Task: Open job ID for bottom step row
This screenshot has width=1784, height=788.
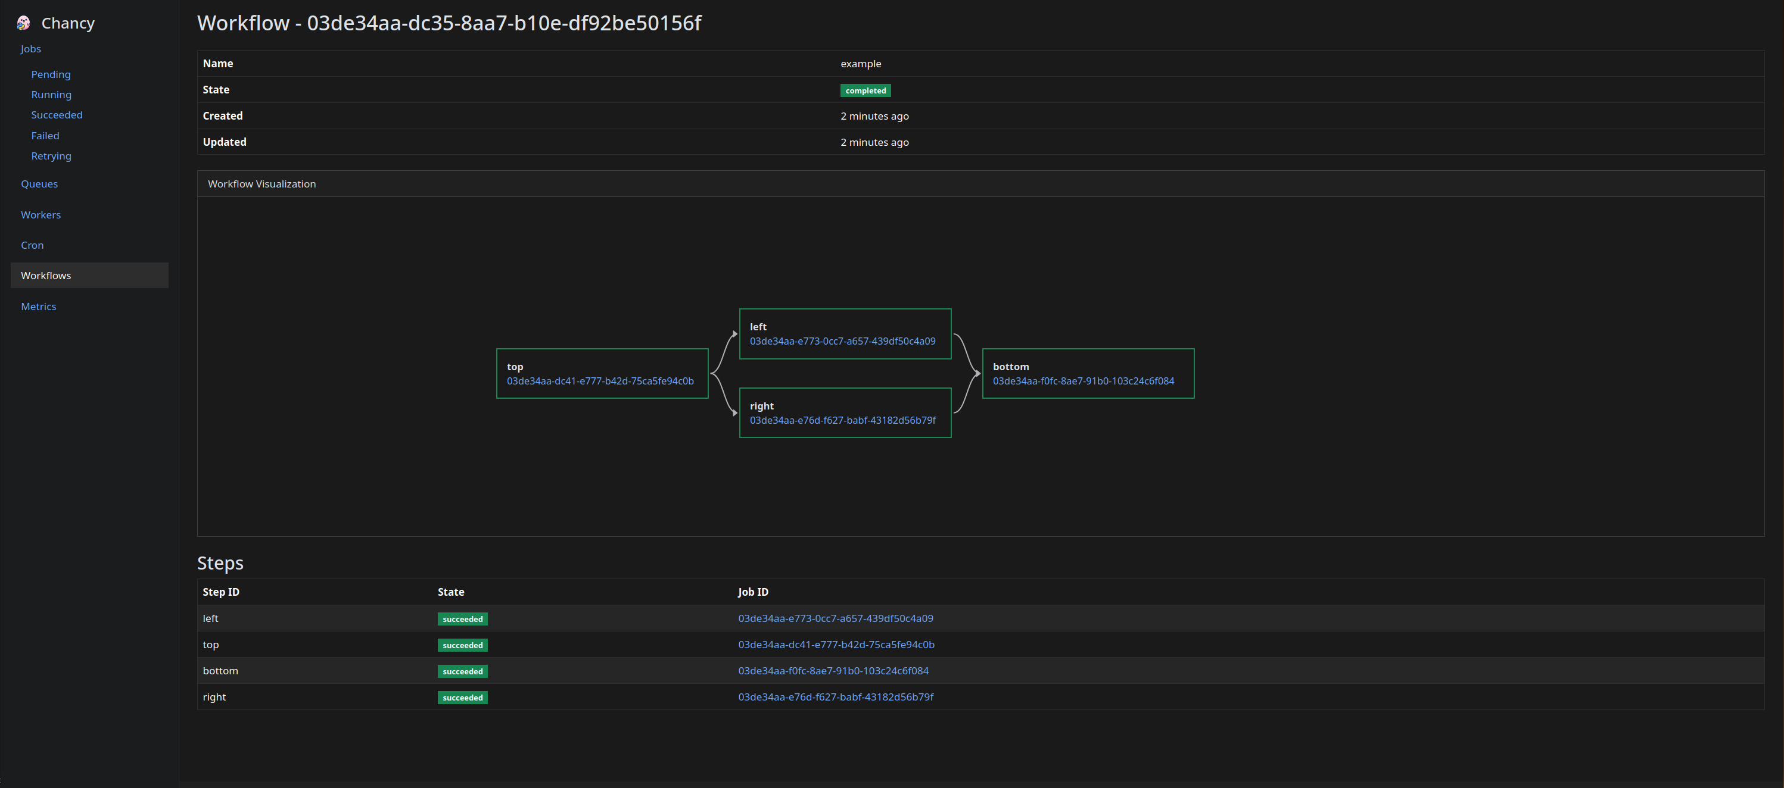Action: tap(833, 671)
